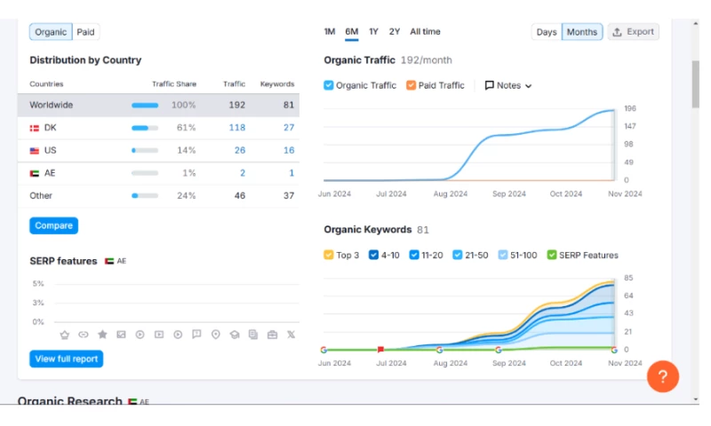Image resolution: width=711 pixels, height=426 pixels.
Task: Disable the SERP Features checkbox
Action: tap(552, 255)
